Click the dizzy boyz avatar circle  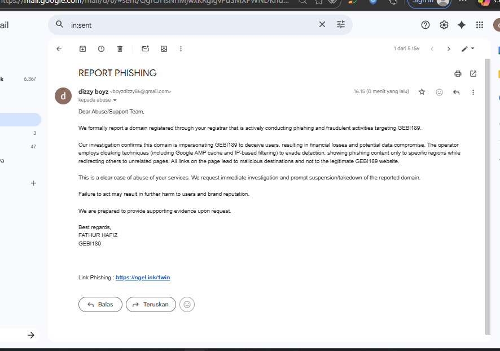pos(63,96)
